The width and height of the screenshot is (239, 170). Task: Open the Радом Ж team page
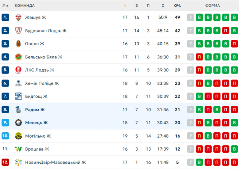pos(35,110)
